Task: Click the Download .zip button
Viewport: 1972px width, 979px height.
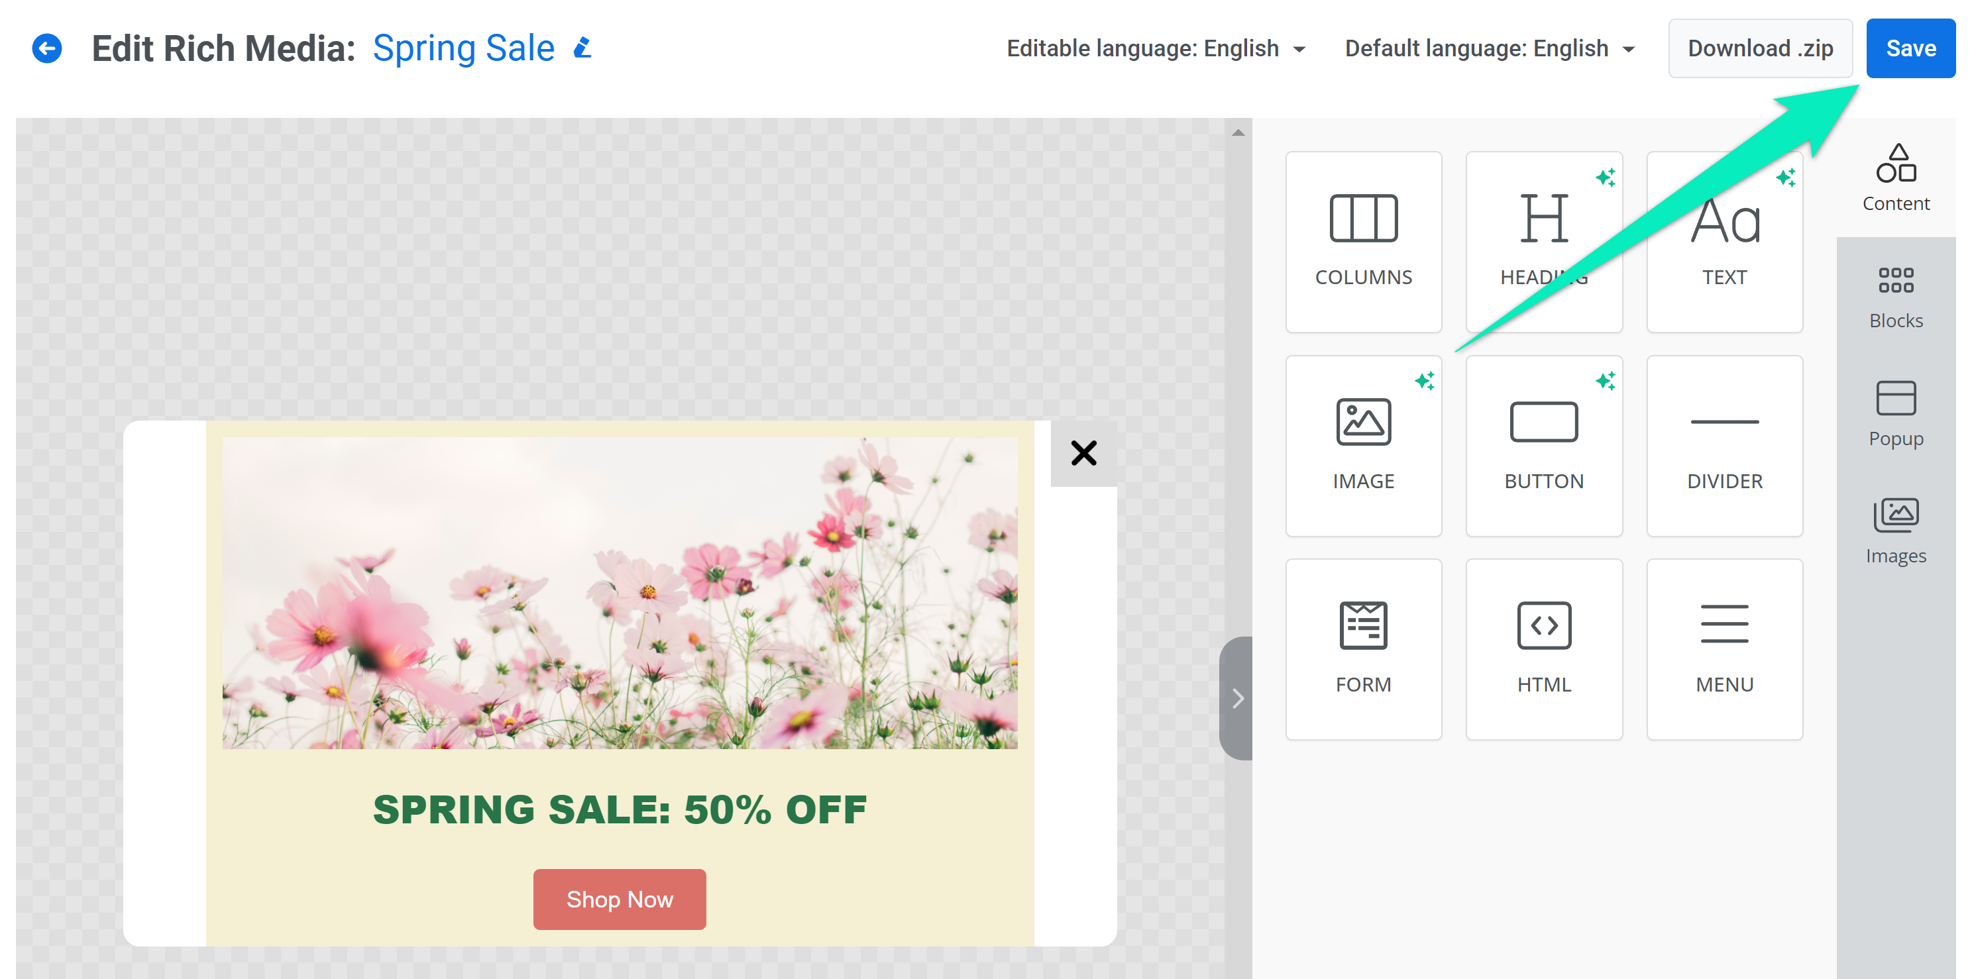Action: click(x=1759, y=48)
